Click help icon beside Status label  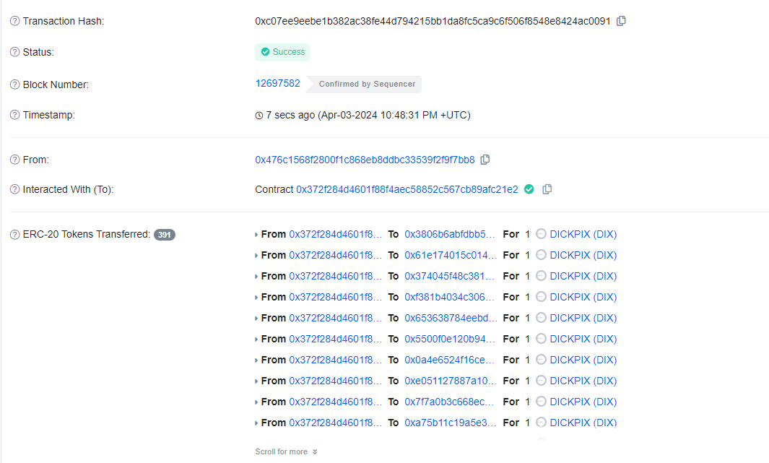(x=14, y=52)
